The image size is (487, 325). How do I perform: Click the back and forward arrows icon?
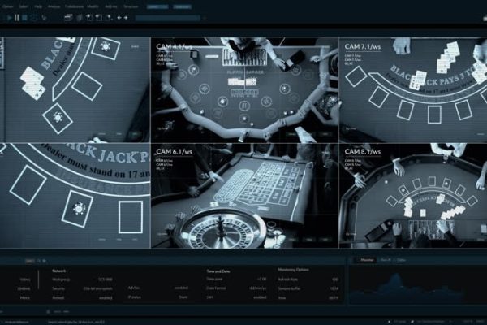click(123, 16)
